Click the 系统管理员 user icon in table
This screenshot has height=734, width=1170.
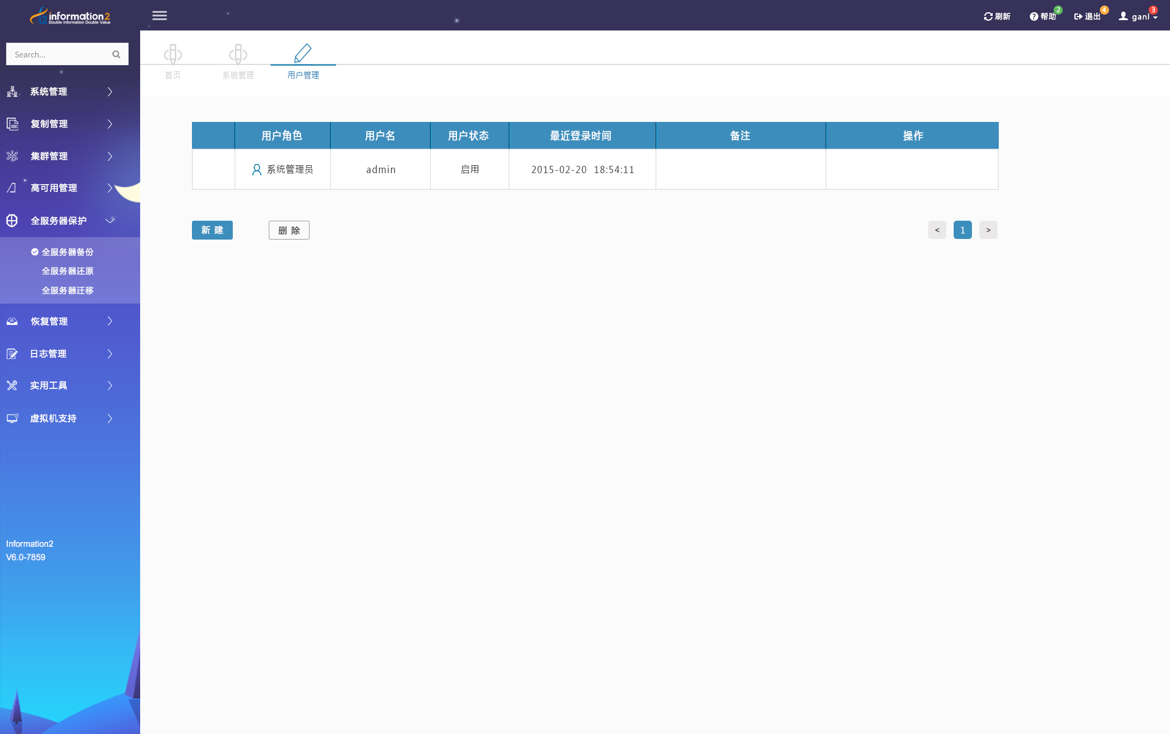pos(257,169)
